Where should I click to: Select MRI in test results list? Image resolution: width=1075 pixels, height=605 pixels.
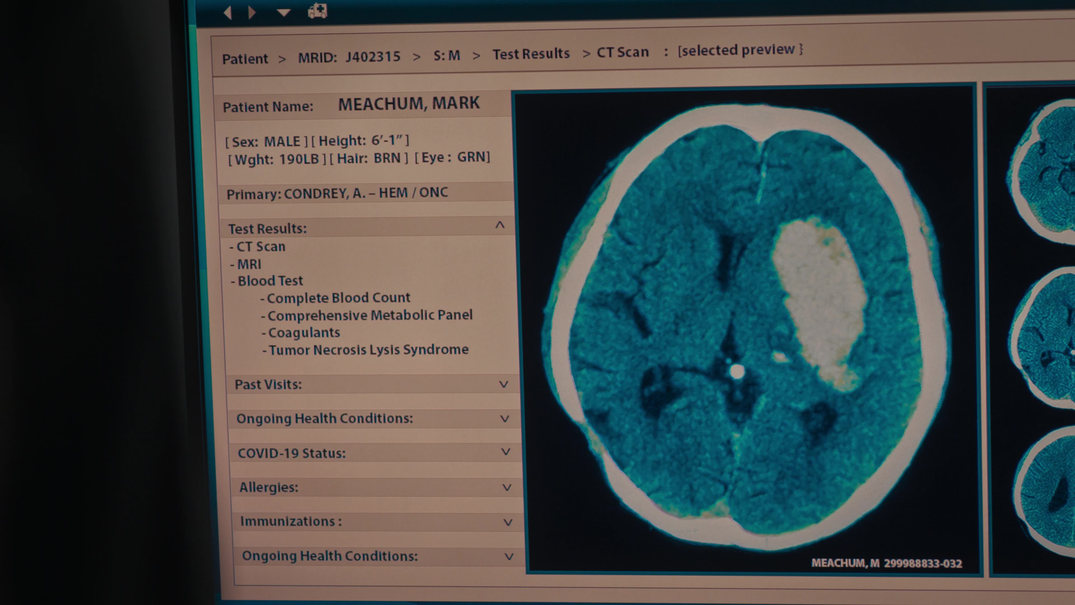[249, 264]
